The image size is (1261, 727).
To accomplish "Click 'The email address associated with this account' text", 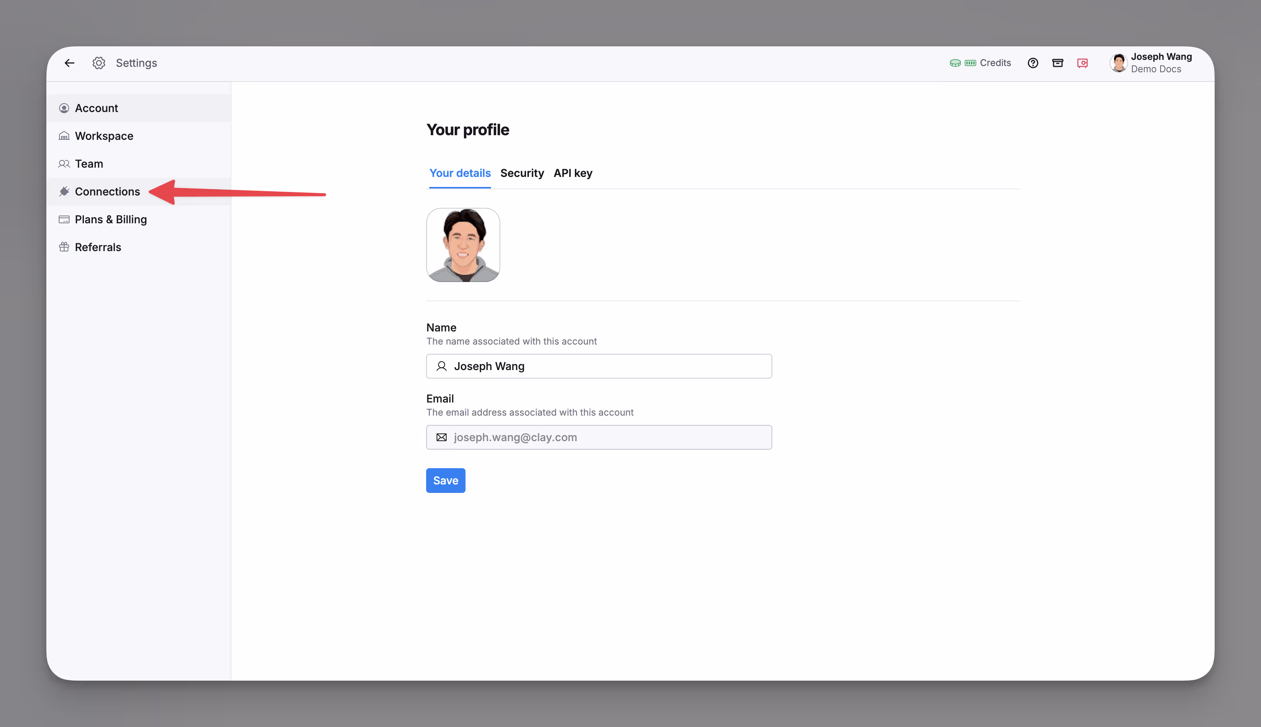I will 530,413.
